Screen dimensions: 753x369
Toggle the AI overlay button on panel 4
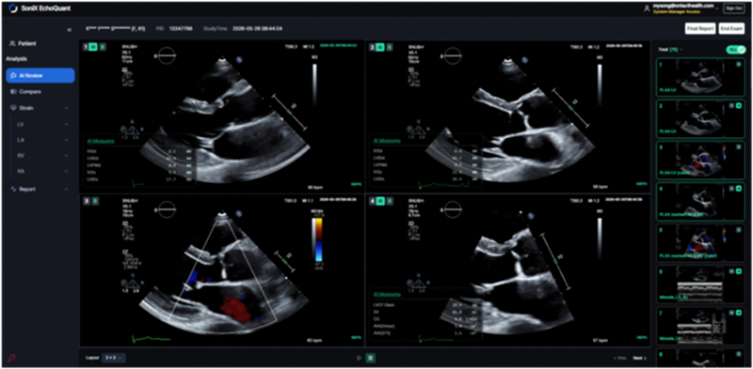380,201
